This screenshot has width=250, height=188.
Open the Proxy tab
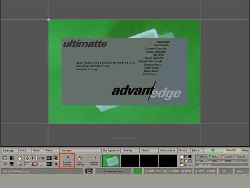pos(184,151)
